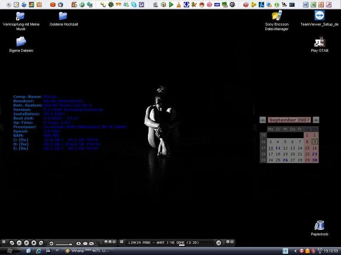Launch Word from the top toolbar
Image resolution: width=341 pixels, height=255 pixels.
[x=306, y=5]
